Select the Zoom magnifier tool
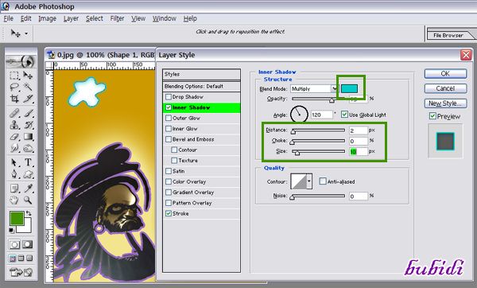Screen dimensions: 477x288 click(x=28, y=200)
